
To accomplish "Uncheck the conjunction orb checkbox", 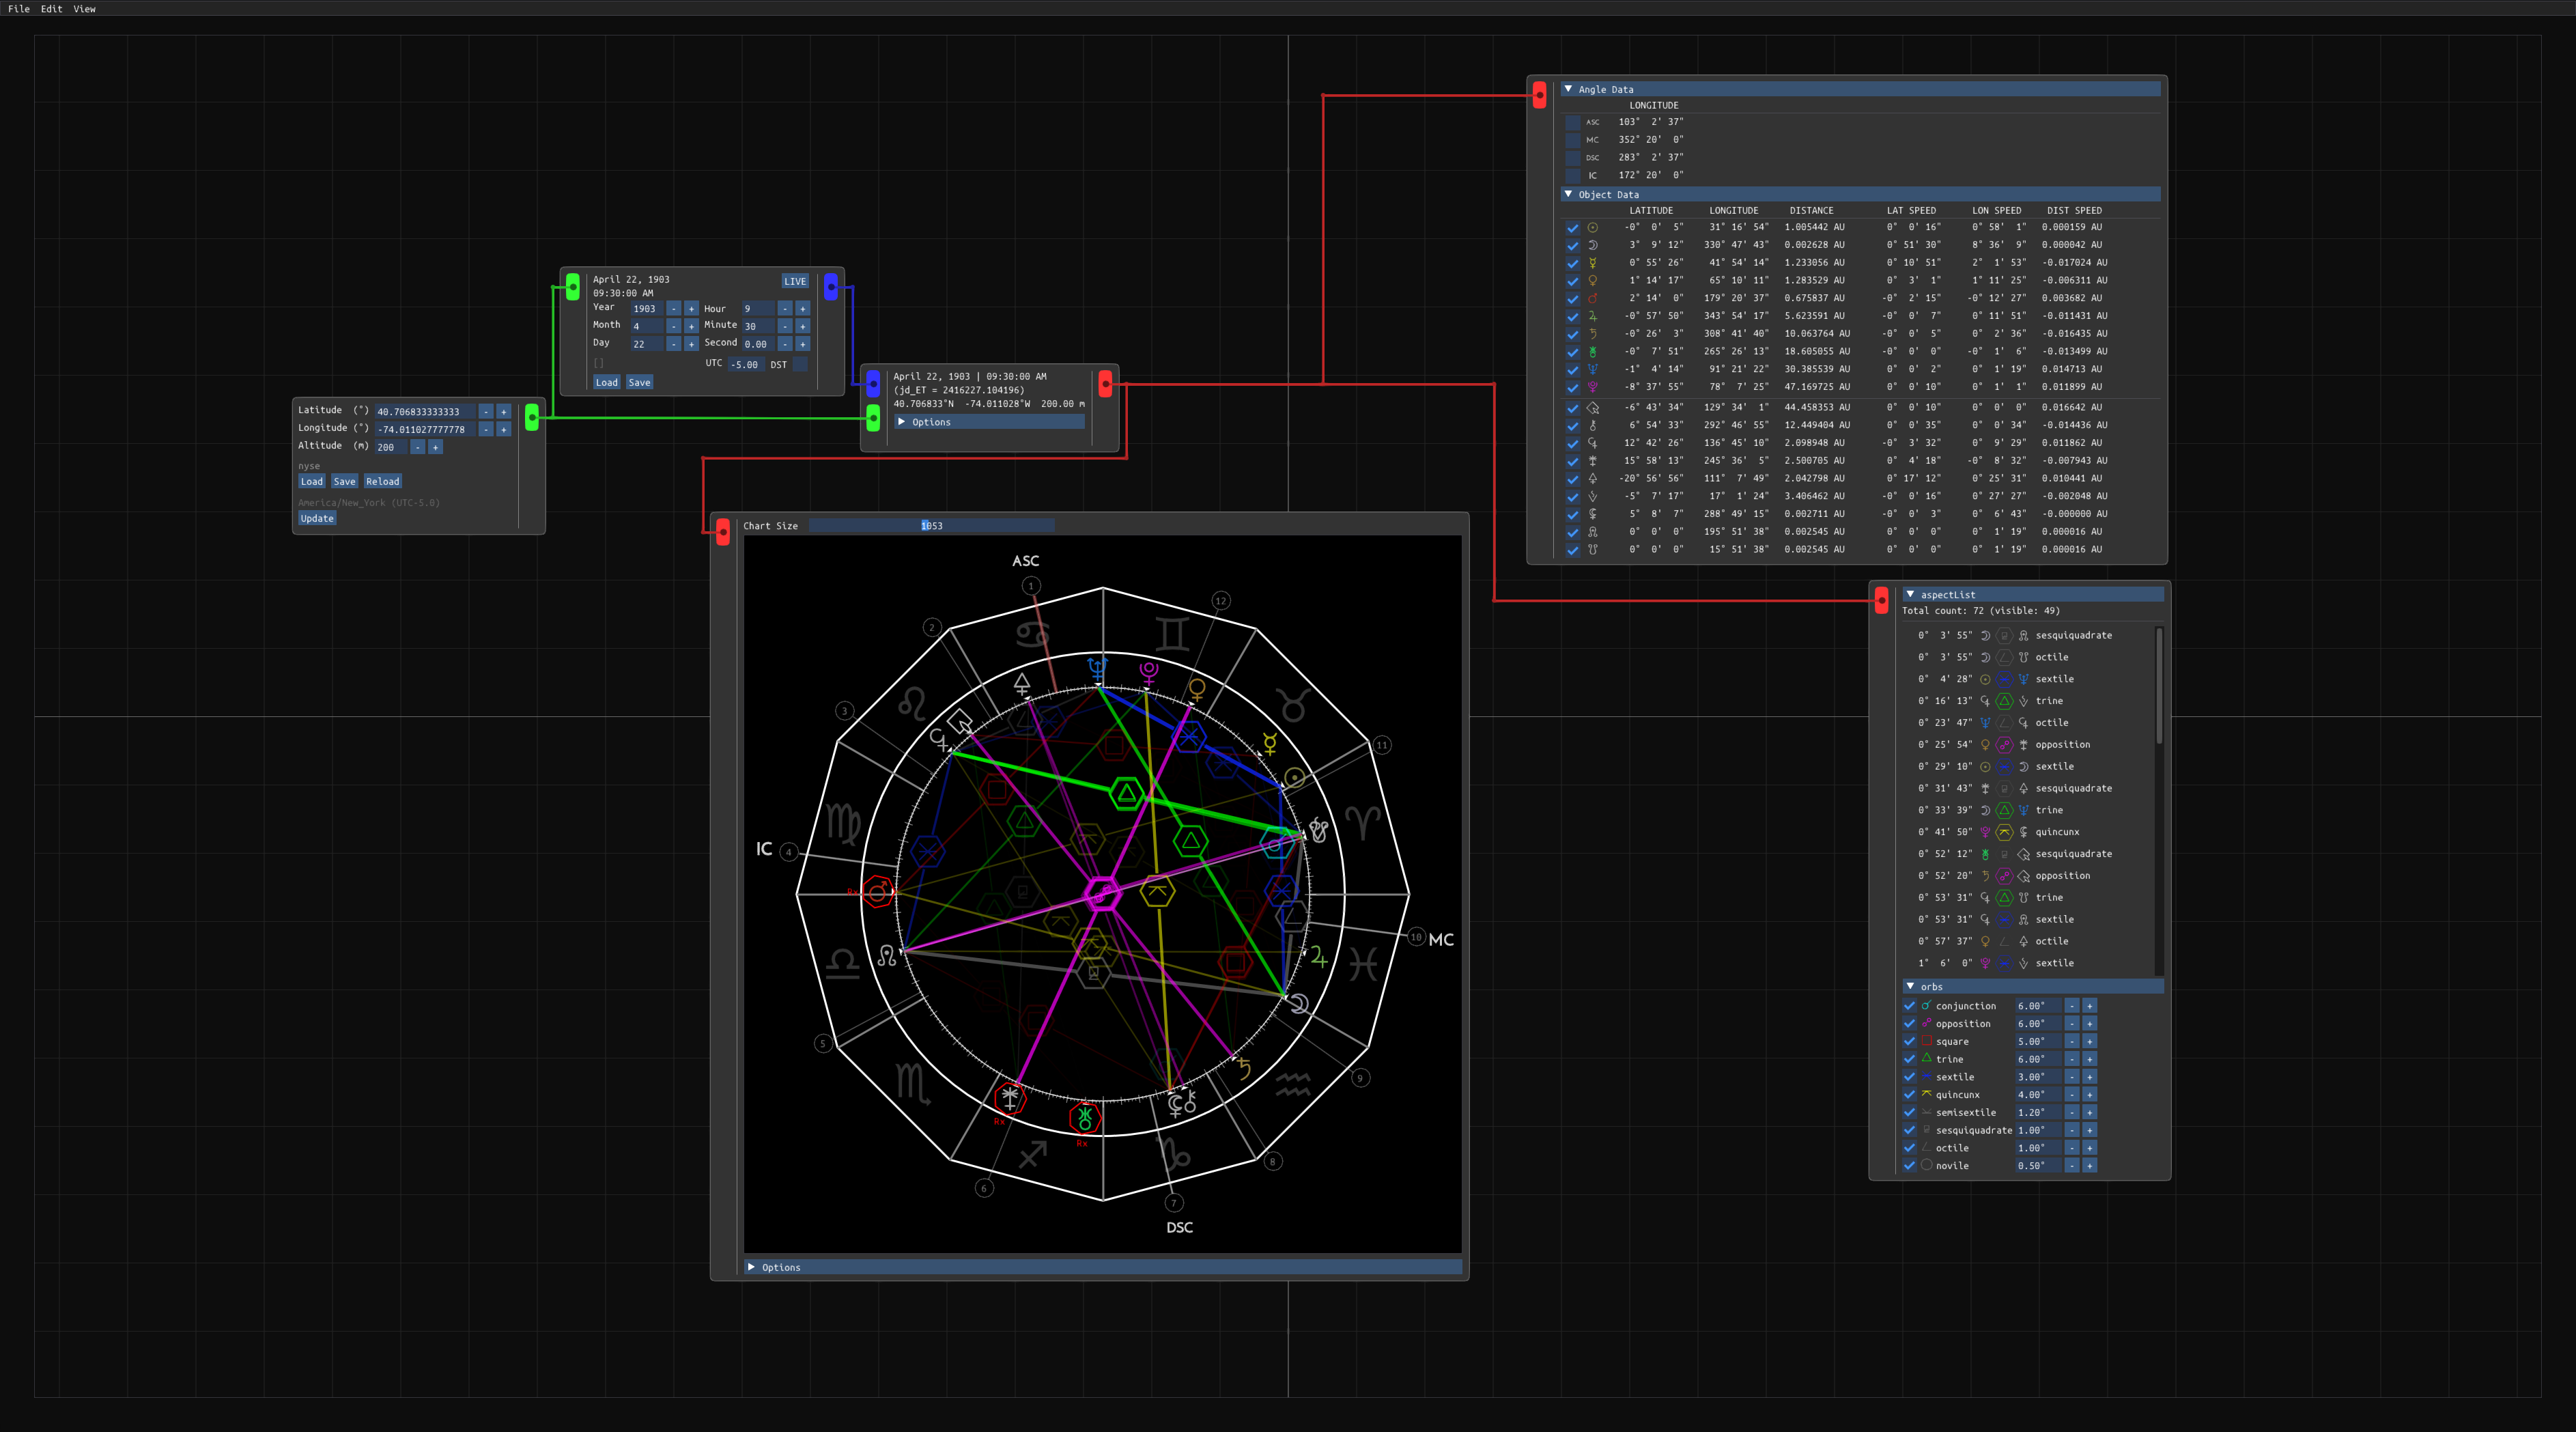I will [x=1909, y=1006].
